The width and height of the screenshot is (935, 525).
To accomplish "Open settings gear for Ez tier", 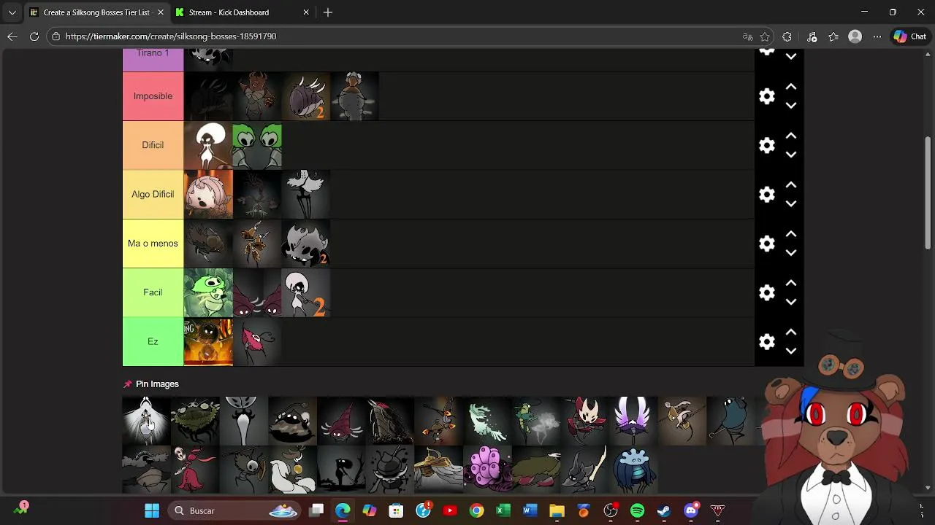I will (x=766, y=341).
